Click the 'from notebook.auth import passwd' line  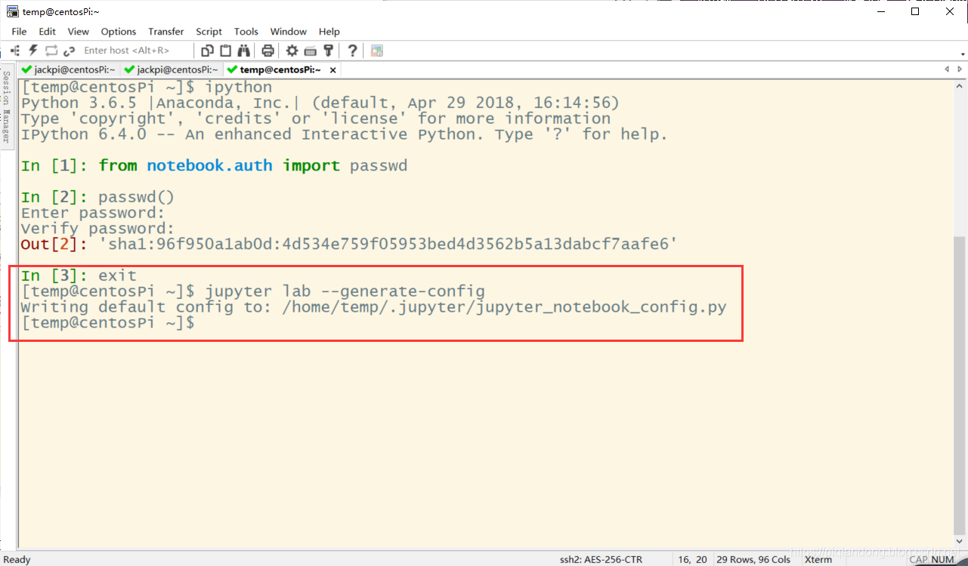pos(214,166)
